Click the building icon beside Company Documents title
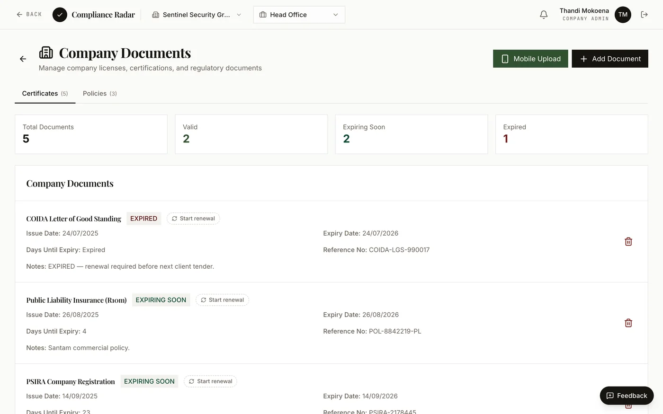The width and height of the screenshot is (663, 414). [46, 53]
